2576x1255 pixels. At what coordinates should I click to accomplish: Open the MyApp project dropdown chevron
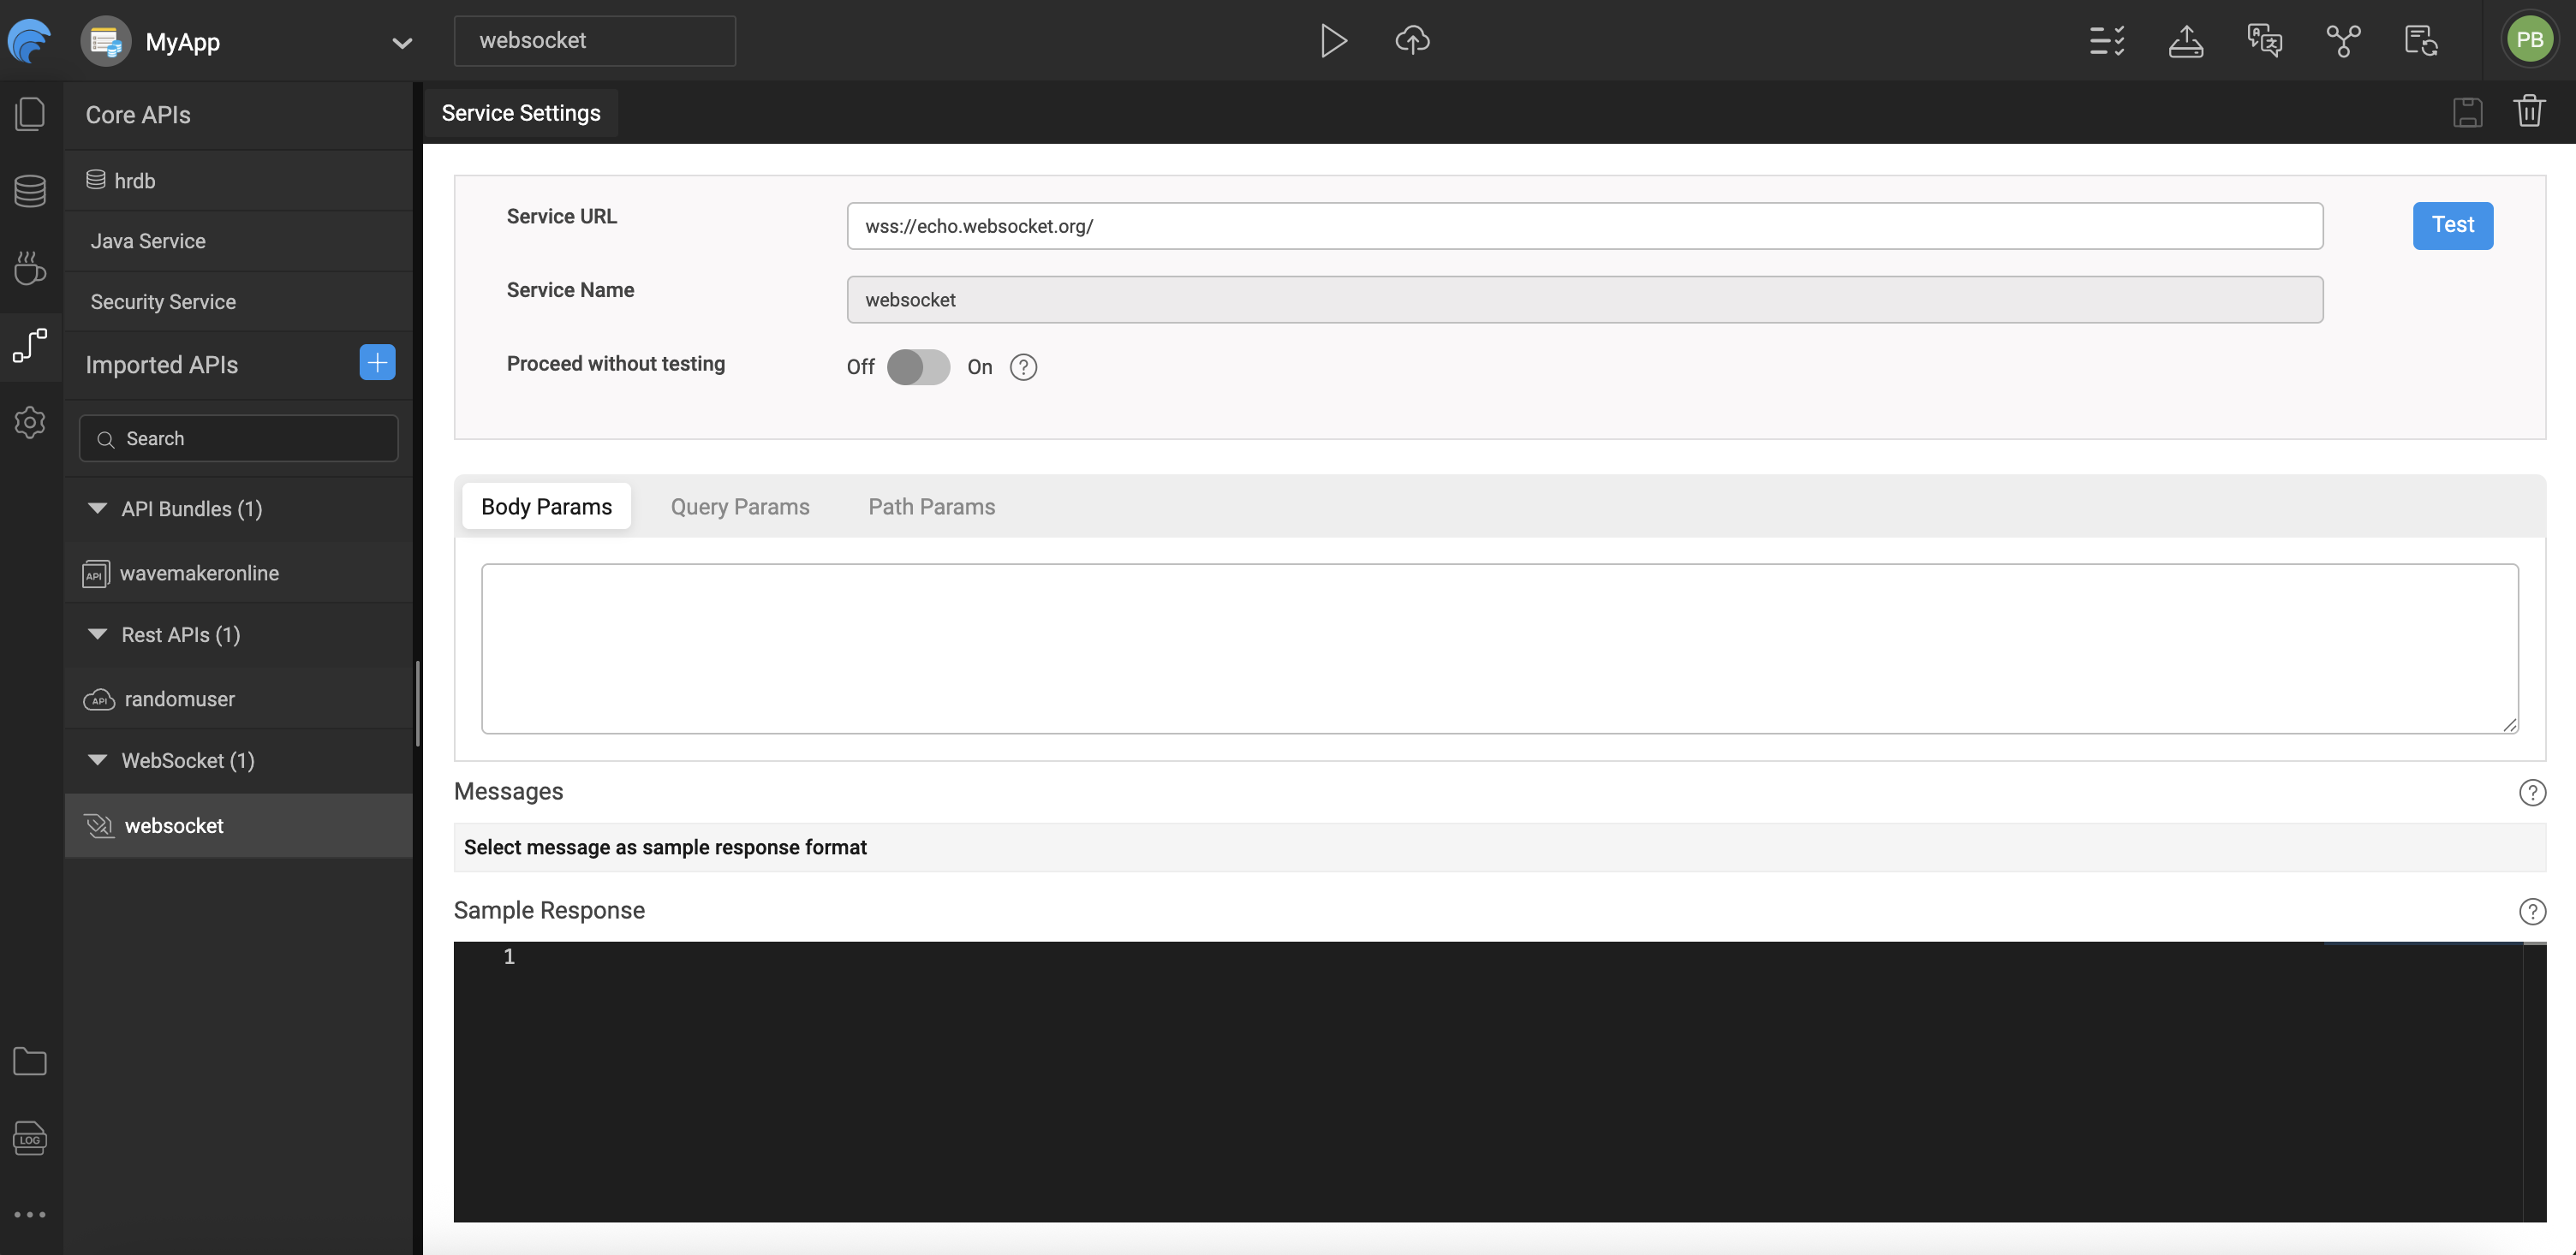click(x=402, y=42)
